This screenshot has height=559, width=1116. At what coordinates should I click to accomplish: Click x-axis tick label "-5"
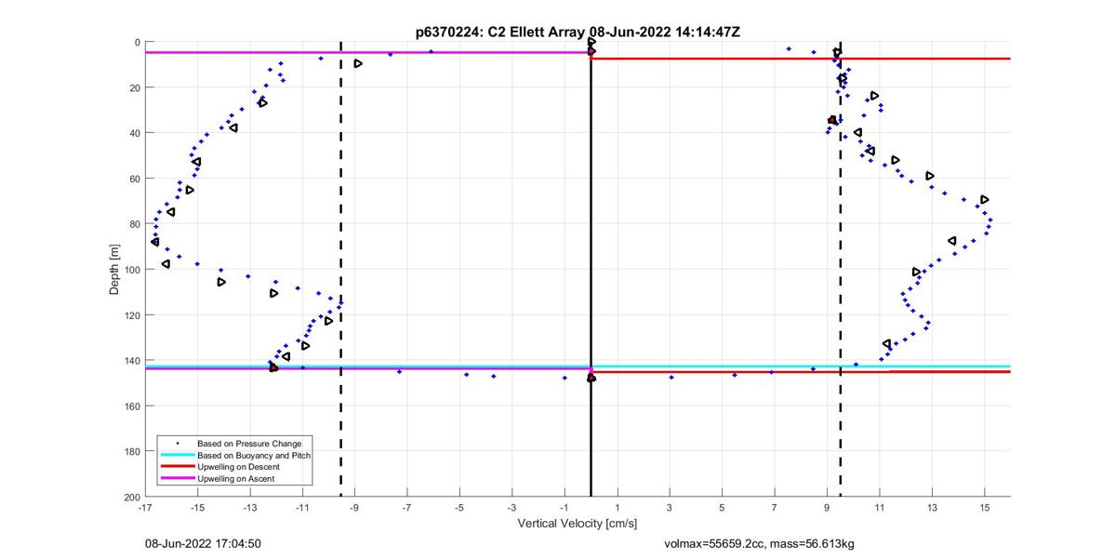coord(459,509)
